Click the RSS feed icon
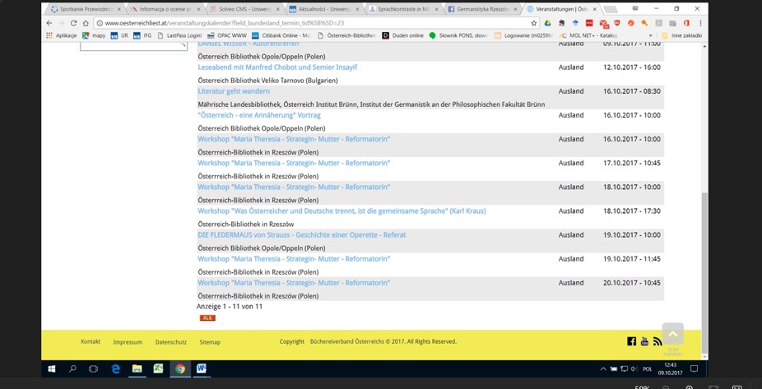 657,341
